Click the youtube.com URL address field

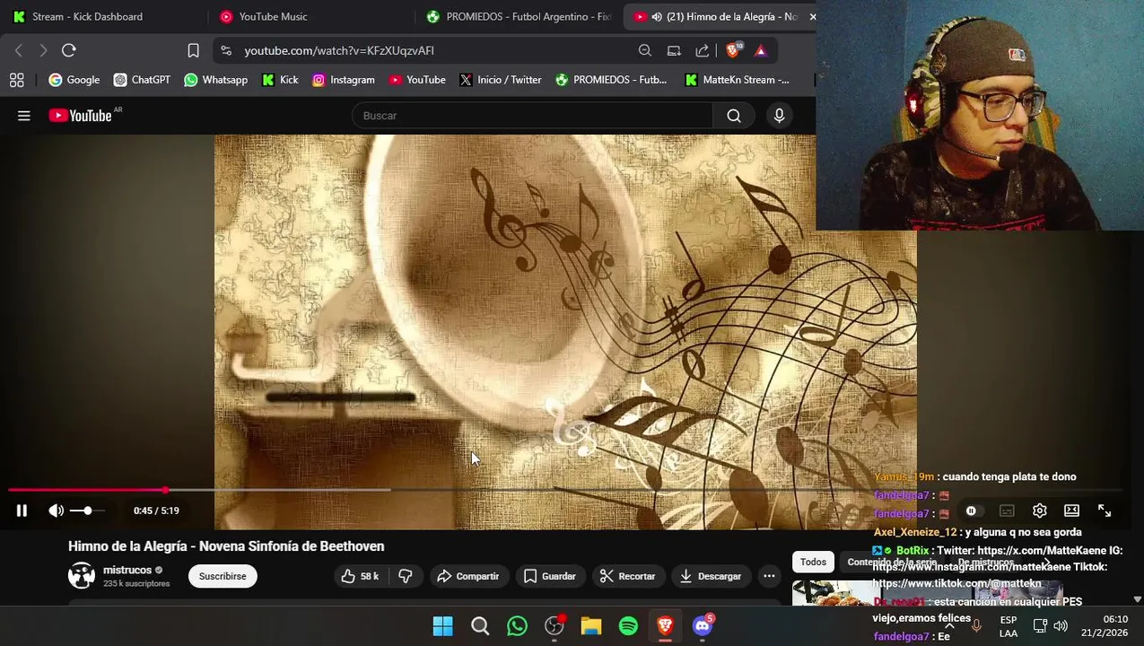339,51
